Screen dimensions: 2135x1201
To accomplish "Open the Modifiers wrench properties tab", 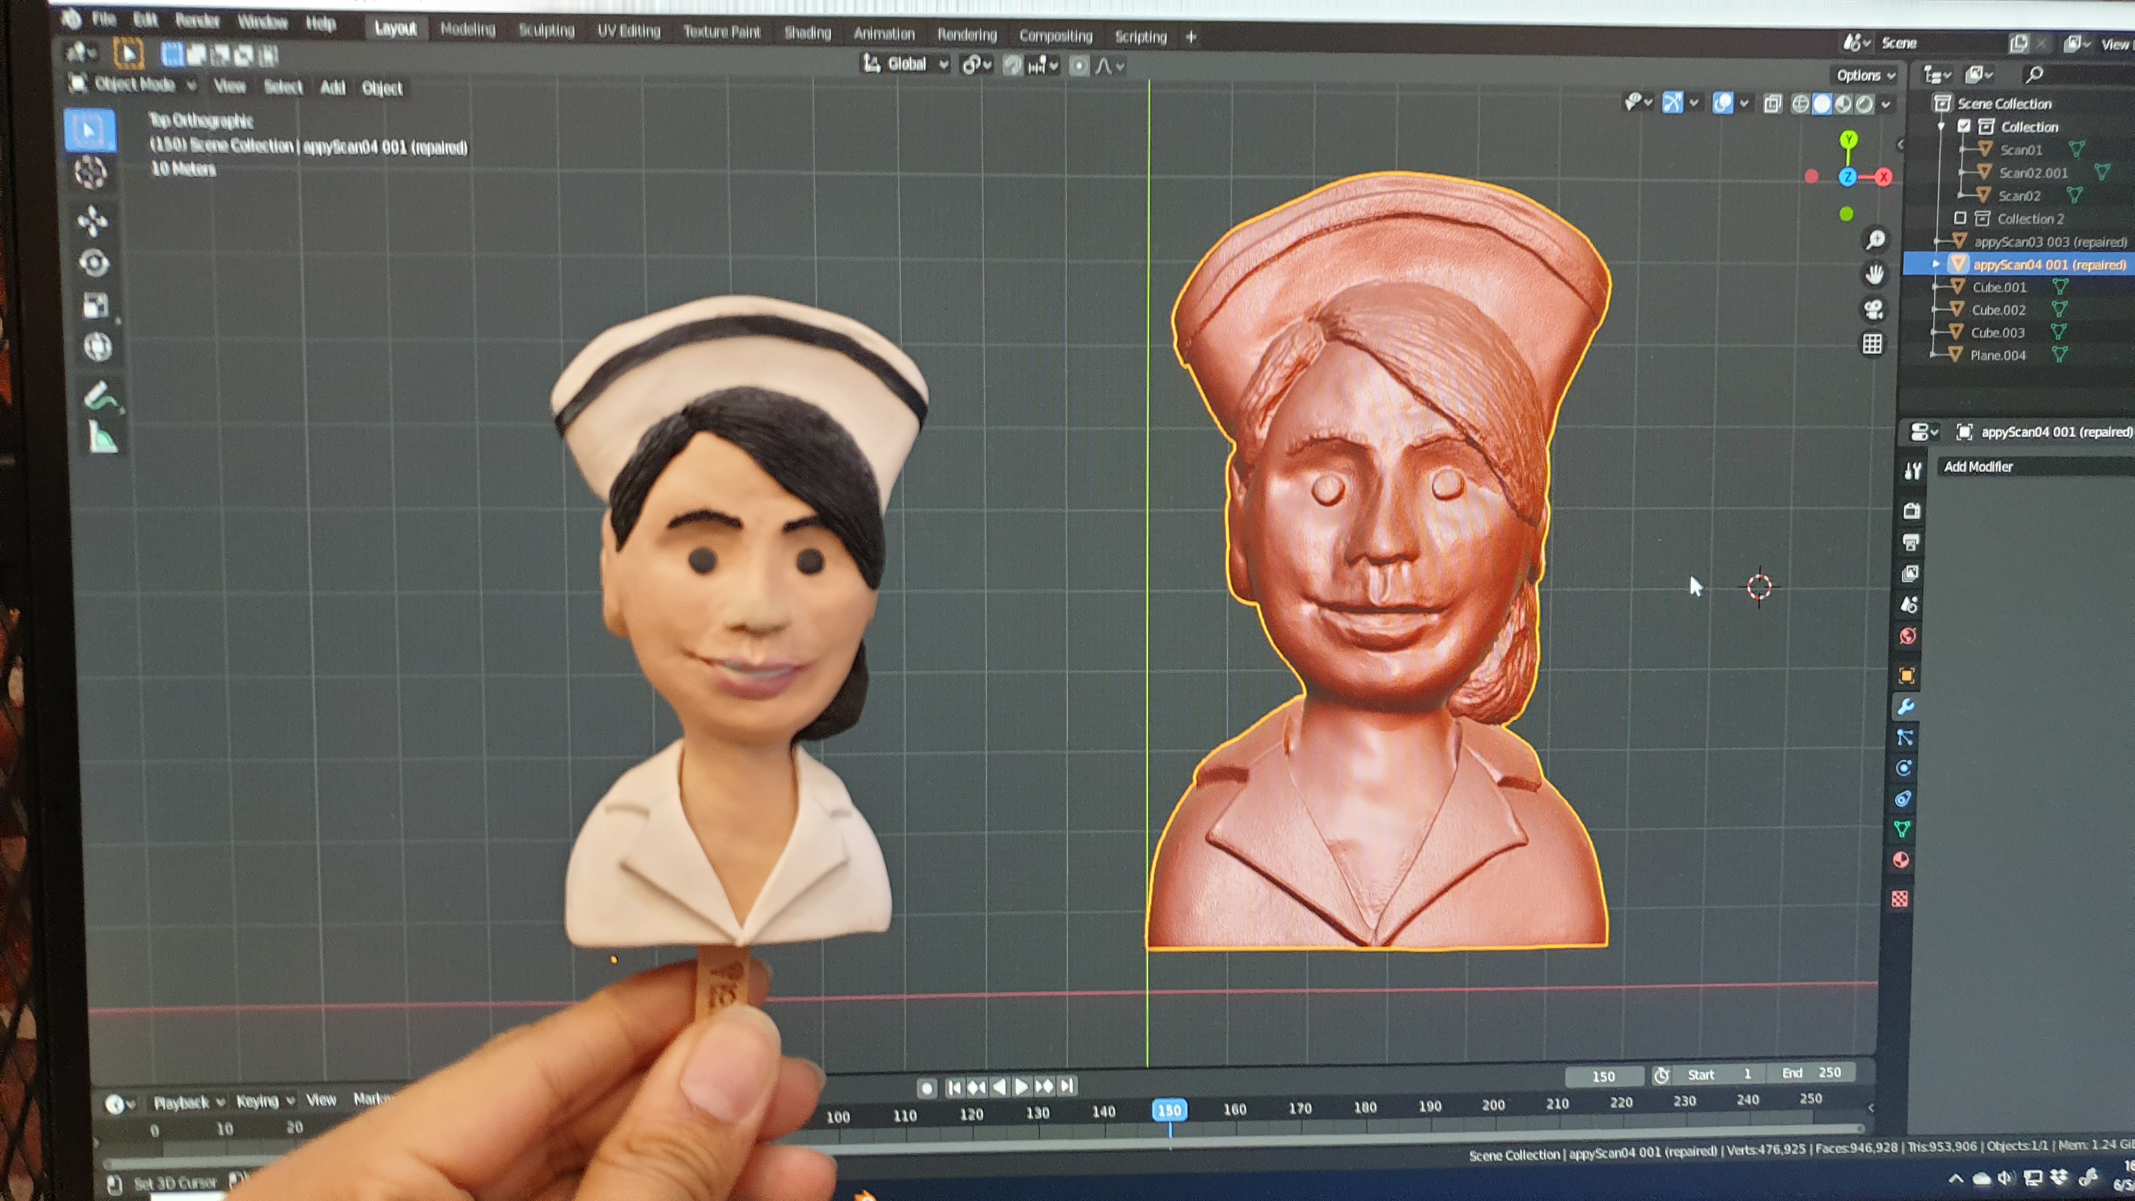I will pos(1905,707).
